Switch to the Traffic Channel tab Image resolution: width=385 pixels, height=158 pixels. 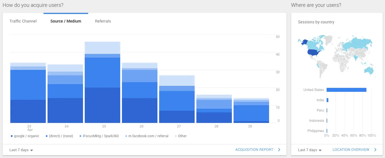pyautogui.click(x=23, y=21)
